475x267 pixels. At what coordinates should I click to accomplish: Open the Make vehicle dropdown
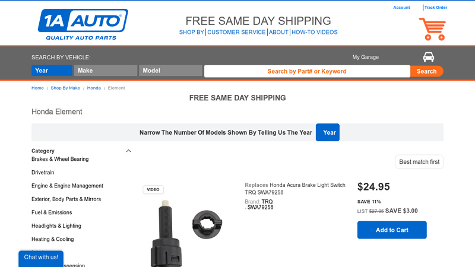coord(105,71)
